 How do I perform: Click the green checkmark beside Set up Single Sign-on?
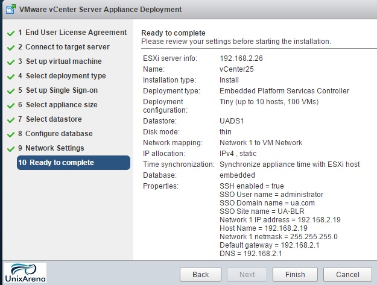tap(11, 91)
